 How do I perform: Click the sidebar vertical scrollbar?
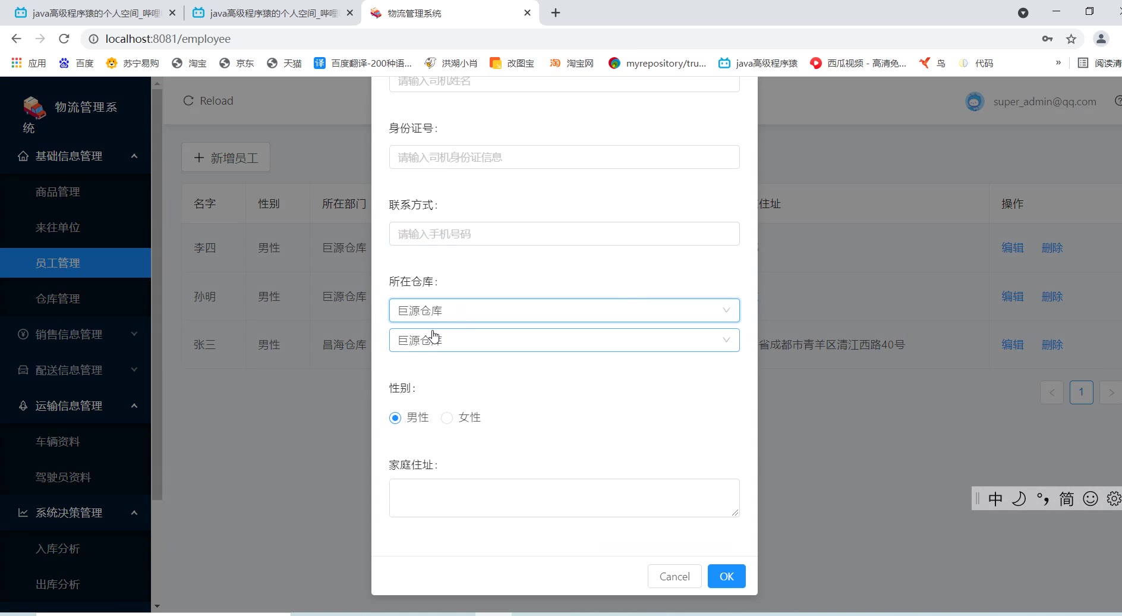(x=157, y=294)
